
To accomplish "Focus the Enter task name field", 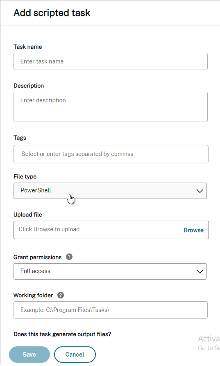I will (x=111, y=61).
